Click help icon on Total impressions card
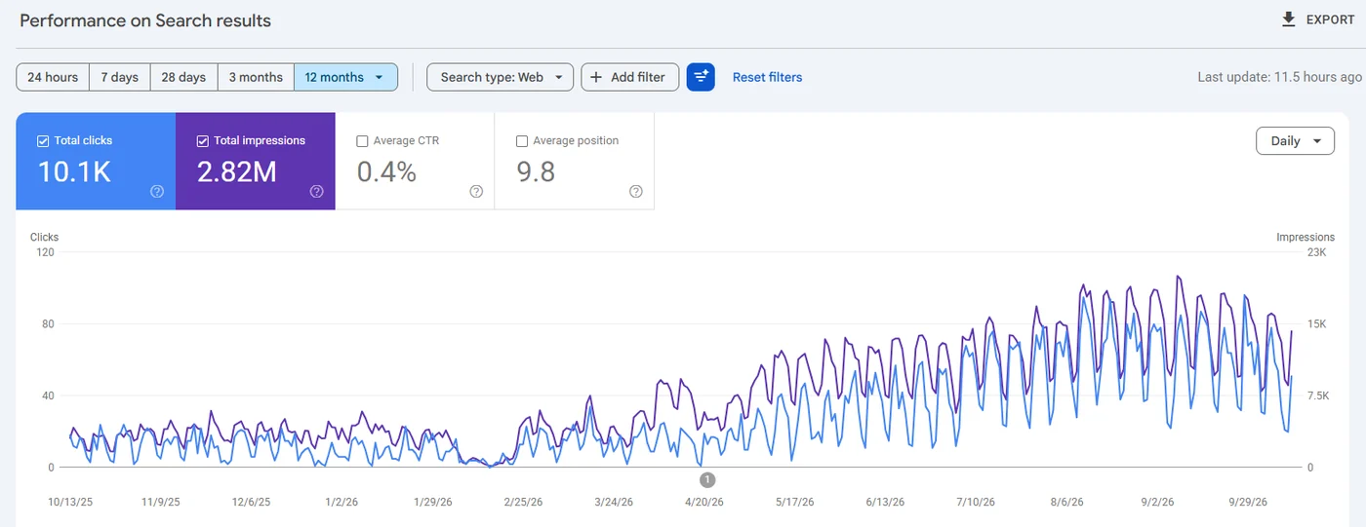The width and height of the screenshot is (1366, 527). [x=316, y=192]
